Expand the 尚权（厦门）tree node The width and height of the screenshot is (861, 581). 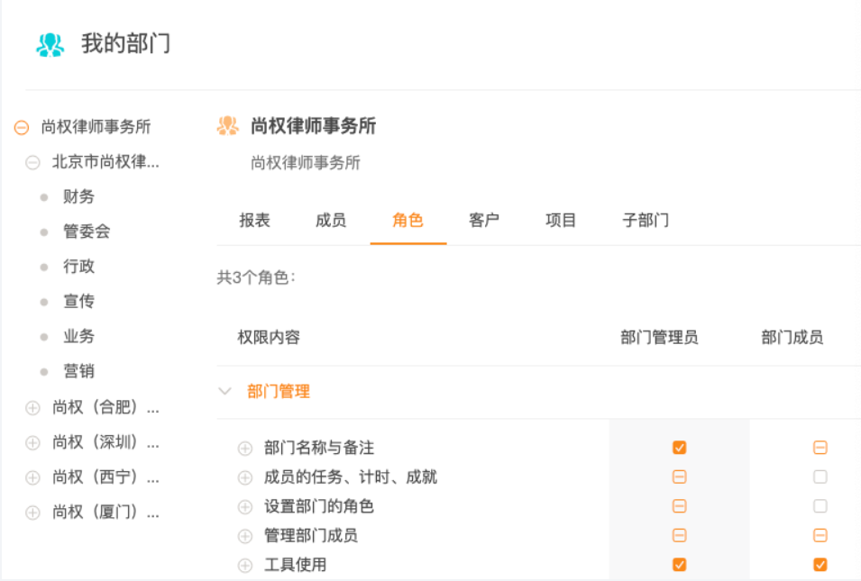33,513
